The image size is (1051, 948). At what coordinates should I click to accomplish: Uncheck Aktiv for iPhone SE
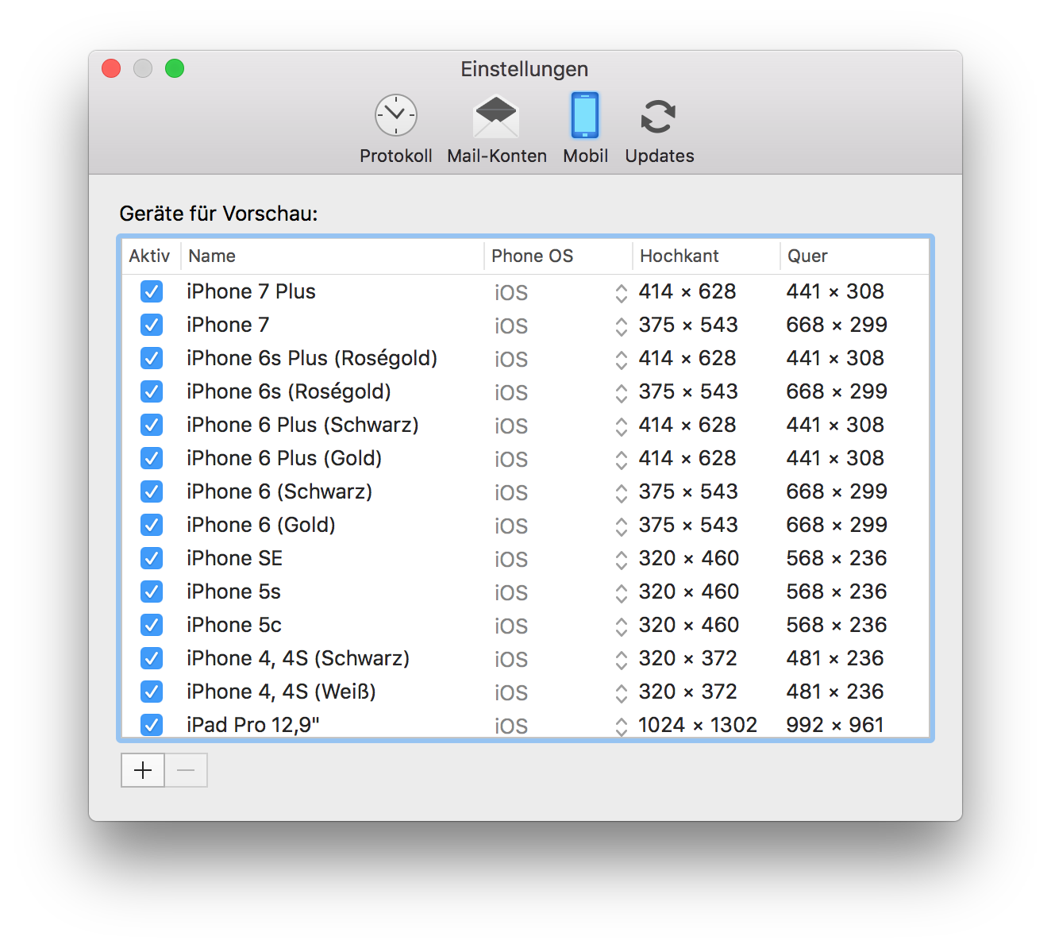(x=152, y=558)
